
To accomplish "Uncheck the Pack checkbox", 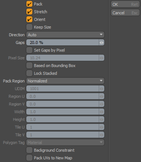I will (29, 4).
